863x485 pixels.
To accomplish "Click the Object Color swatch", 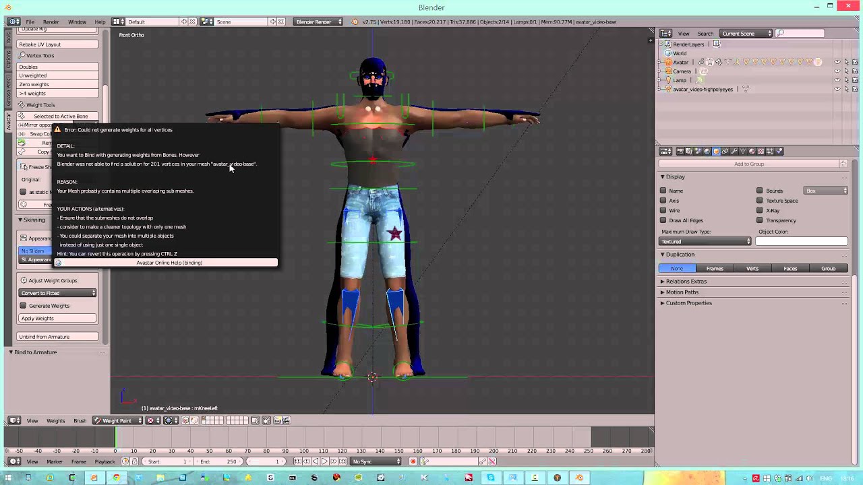I will [801, 241].
